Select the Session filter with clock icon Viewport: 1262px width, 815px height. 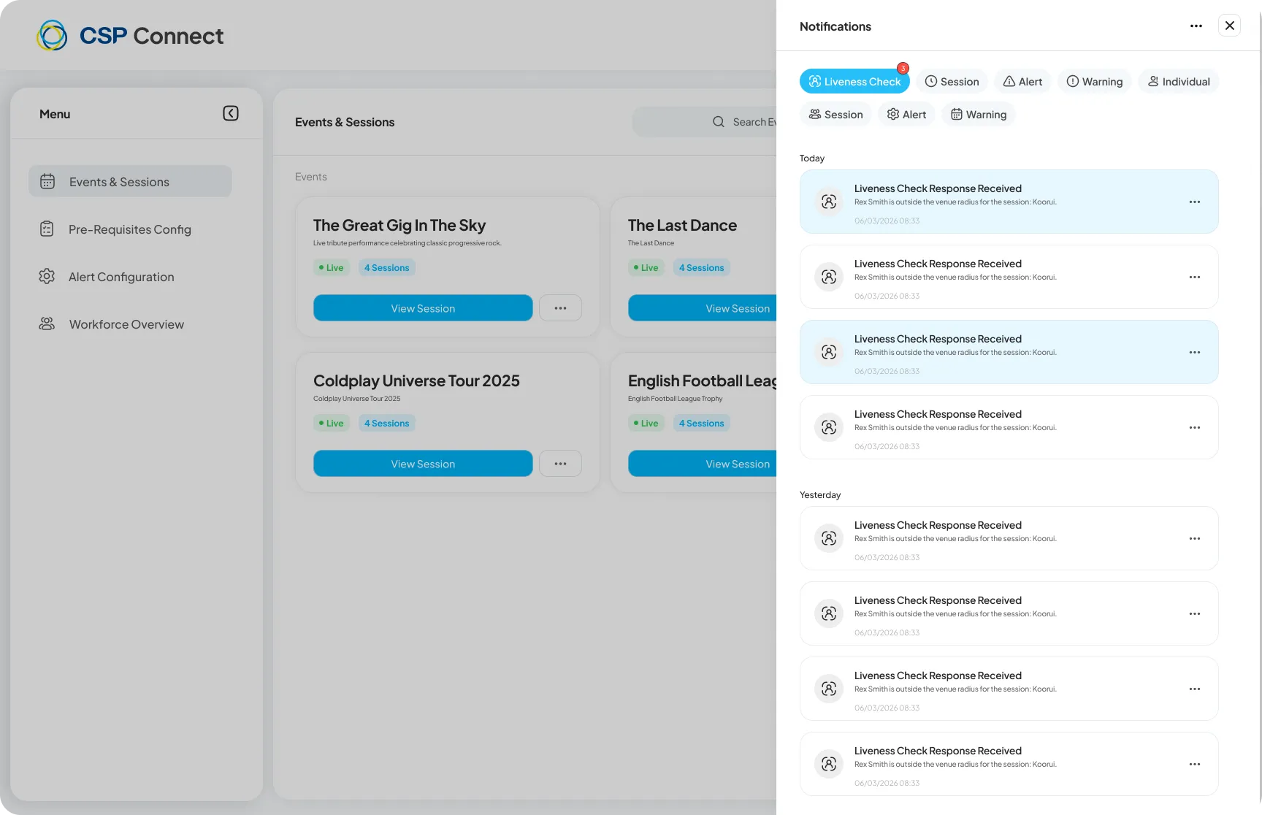[952, 81]
